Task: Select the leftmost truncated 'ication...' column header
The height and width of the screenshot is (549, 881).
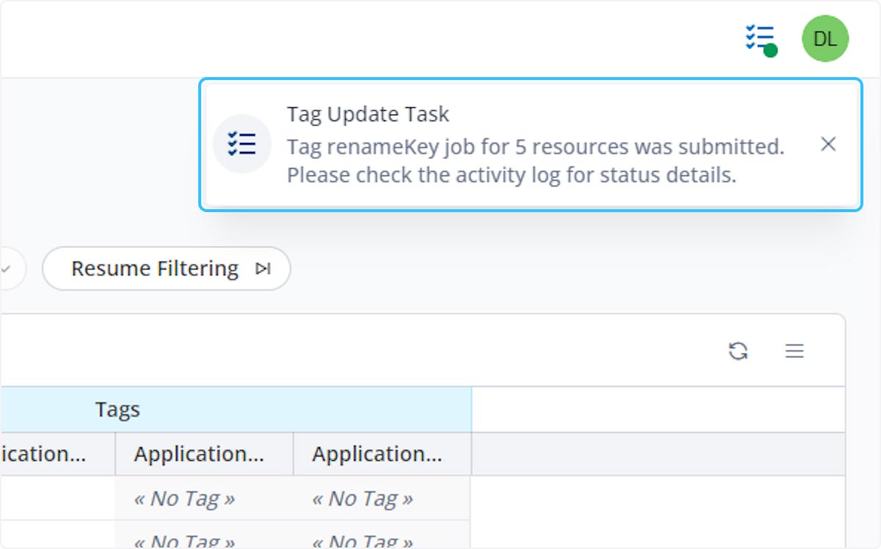Action: click(x=44, y=454)
